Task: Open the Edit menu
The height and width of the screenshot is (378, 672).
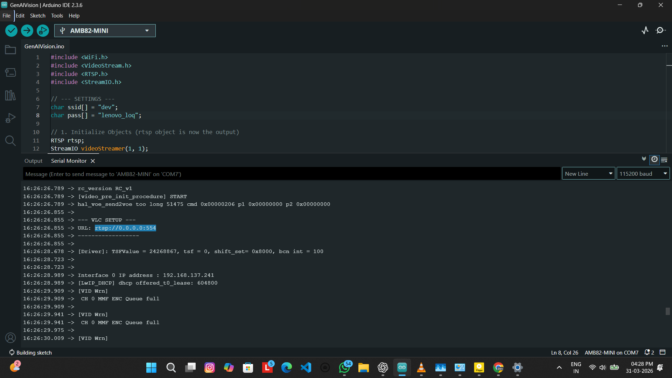Action: click(x=20, y=16)
